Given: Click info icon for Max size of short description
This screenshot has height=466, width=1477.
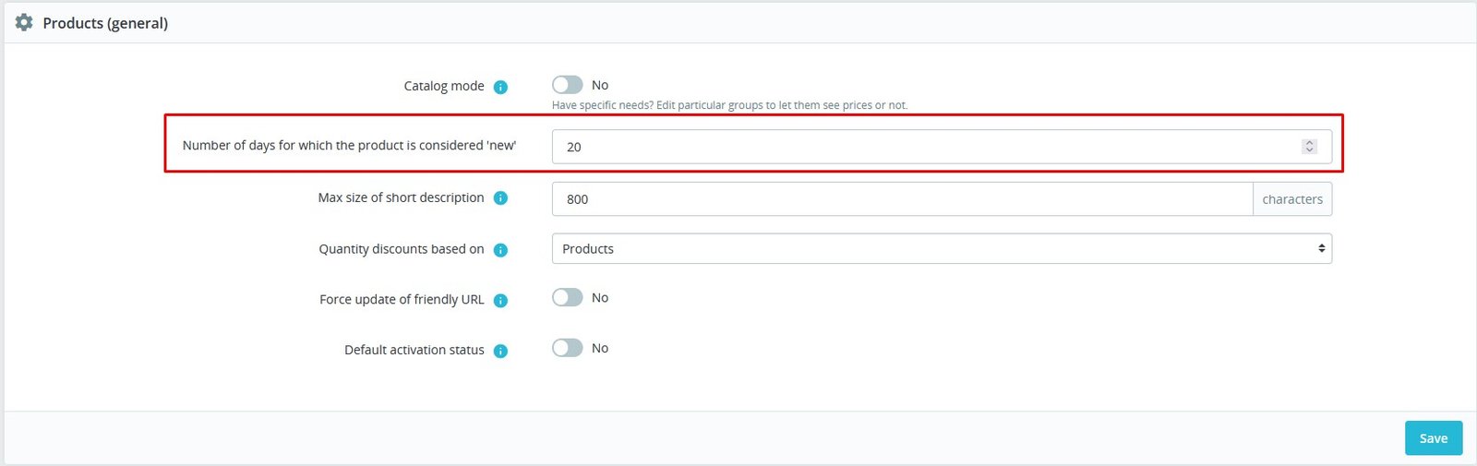Looking at the screenshot, I should pos(500,198).
